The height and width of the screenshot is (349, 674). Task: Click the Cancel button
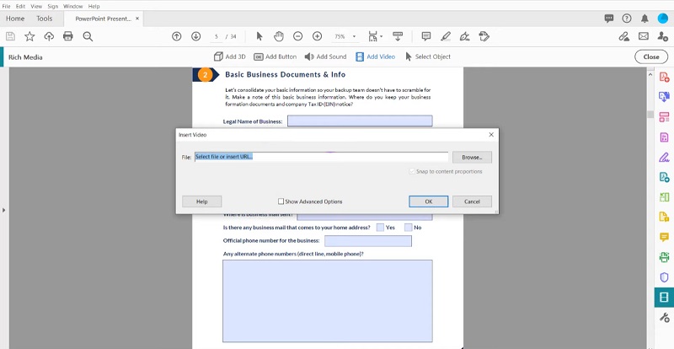[472, 201]
